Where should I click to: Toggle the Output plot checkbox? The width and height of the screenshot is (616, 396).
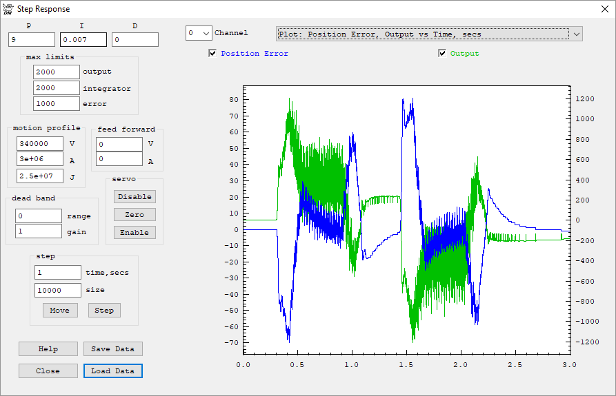(x=442, y=54)
